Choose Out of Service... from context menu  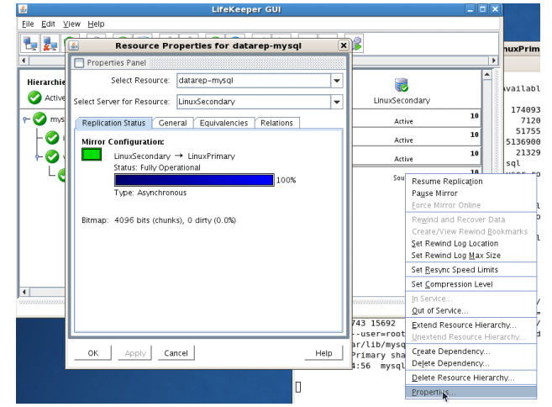tap(471, 311)
